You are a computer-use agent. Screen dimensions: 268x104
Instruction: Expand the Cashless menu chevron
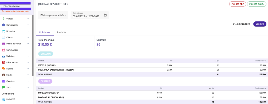pos(28,81)
